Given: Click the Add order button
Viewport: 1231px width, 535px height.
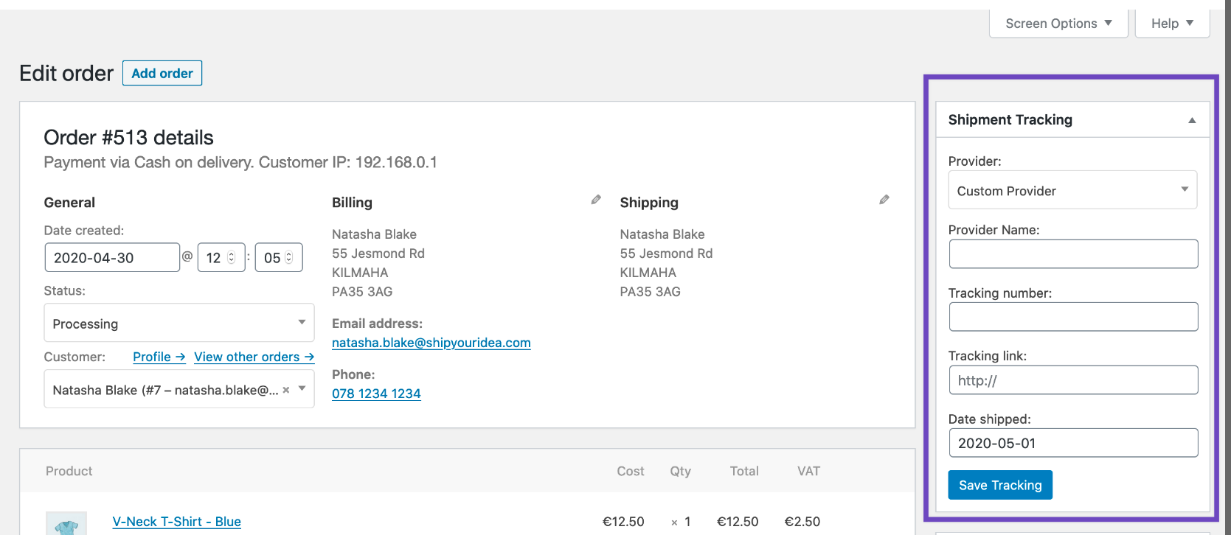Looking at the screenshot, I should pyautogui.click(x=162, y=73).
